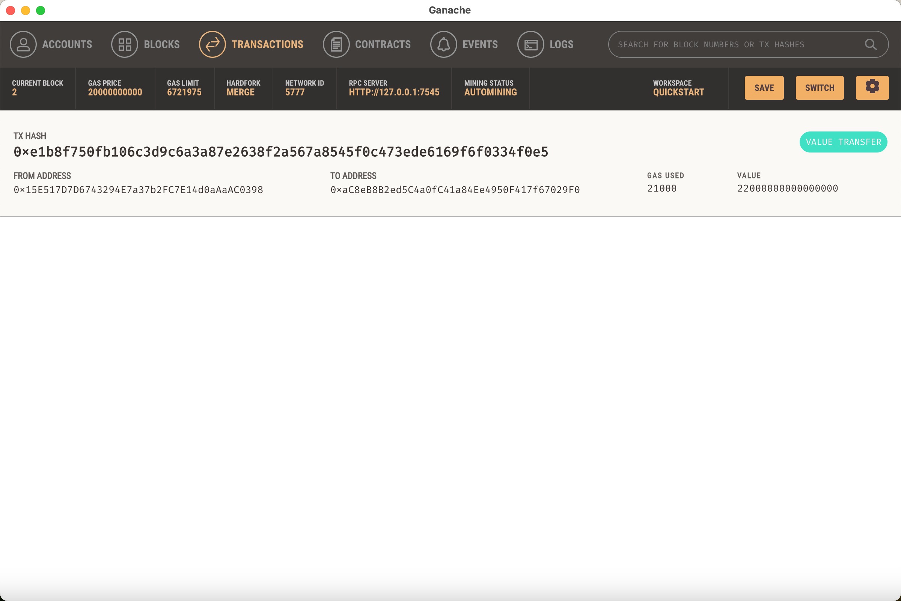The height and width of the screenshot is (601, 901).
Task: Show the Logs tab label
Action: coord(561,44)
